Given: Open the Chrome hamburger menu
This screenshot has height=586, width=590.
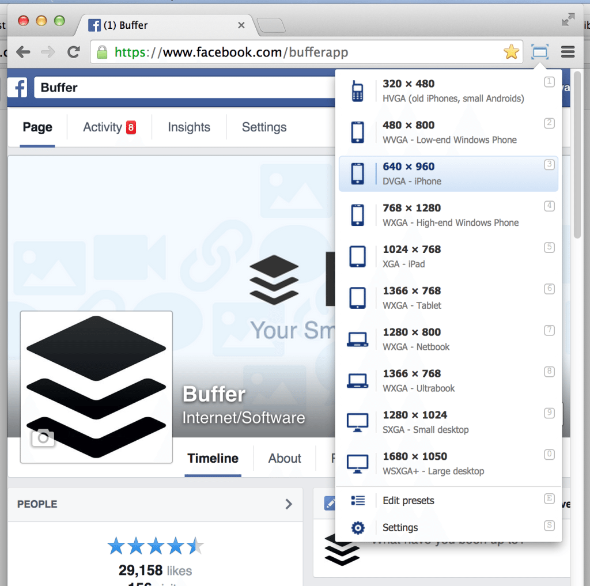Looking at the screenshot, I should (568, 52).
